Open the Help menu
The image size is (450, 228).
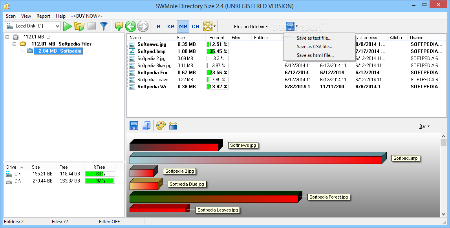(60, 16)
